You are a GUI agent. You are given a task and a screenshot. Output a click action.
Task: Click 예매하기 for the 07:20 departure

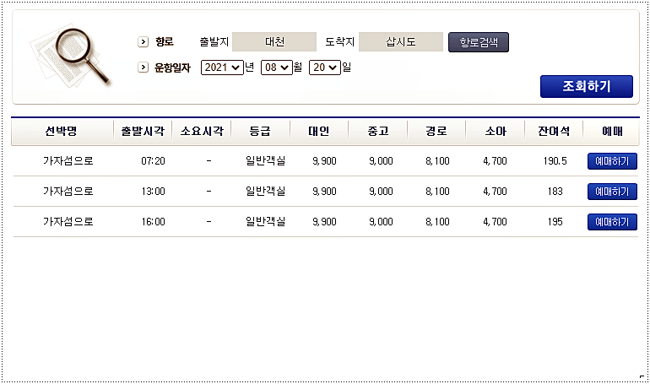[x=612, y=161]
